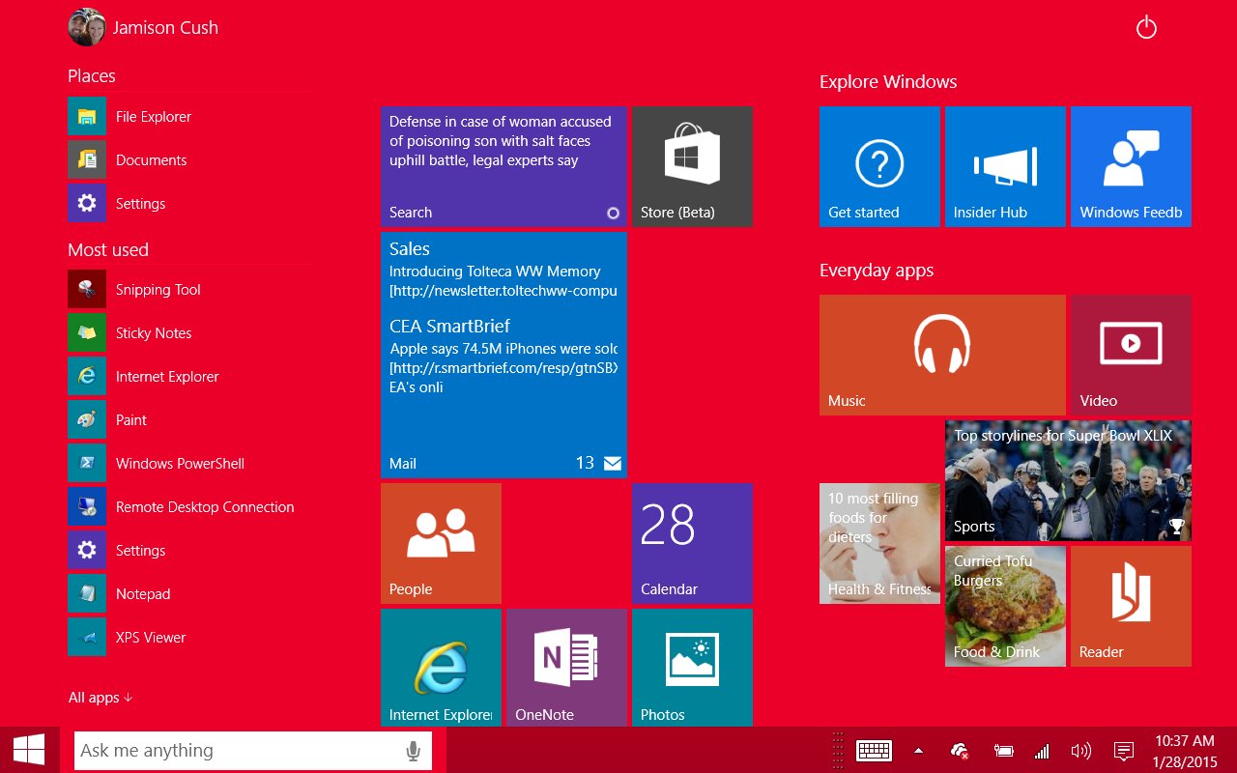Open Jamison Cush user account menu
The height and width of the screenshot is (773, 1237).
tap(143, 27)
